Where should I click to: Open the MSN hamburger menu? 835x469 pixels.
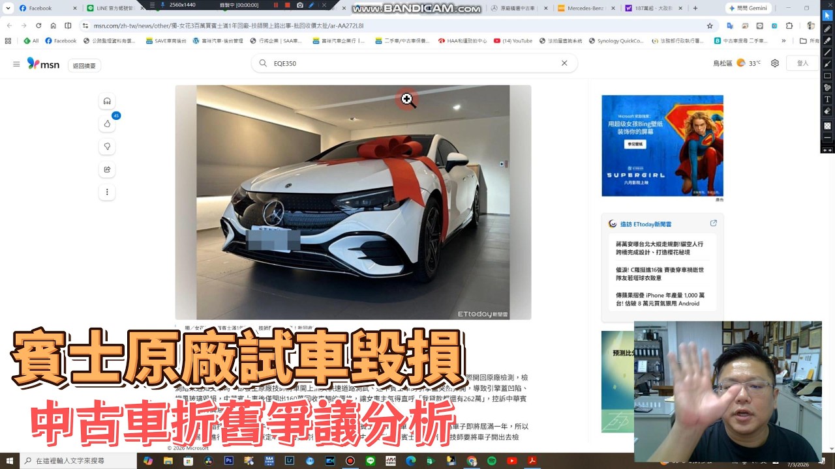coord(16,64)
